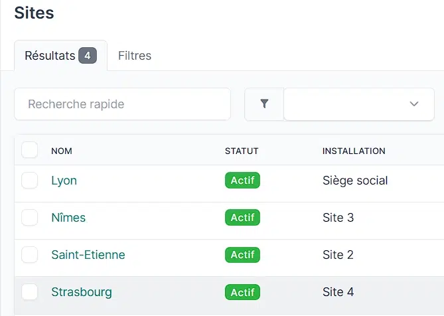Click the Actif badge for Strasbourg
This screenshot has width=444, height=316.
click(242, 292)
